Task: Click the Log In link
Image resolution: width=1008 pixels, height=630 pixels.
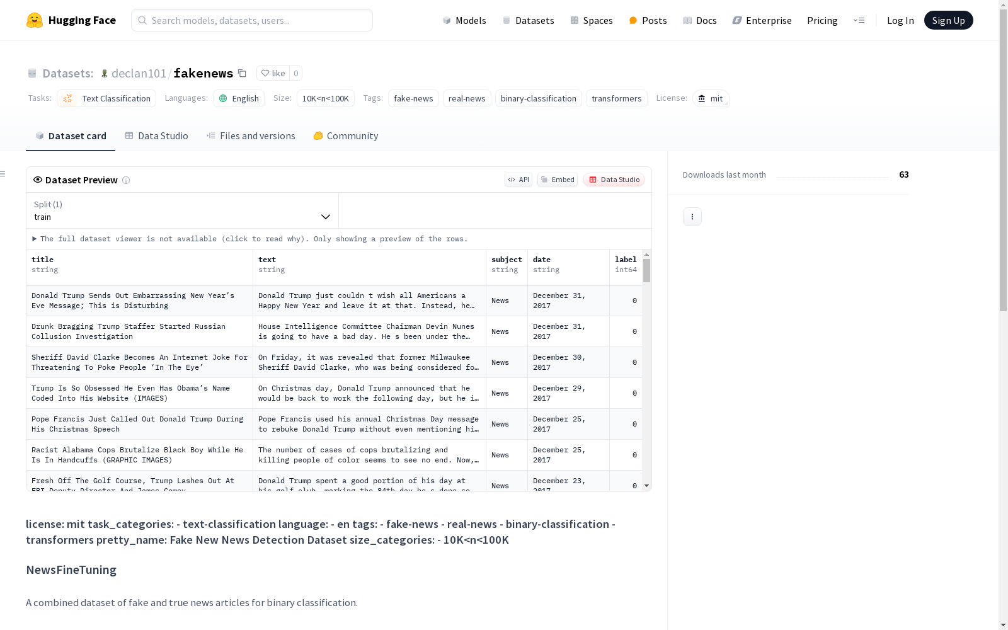Action: [x=900, y=20]
